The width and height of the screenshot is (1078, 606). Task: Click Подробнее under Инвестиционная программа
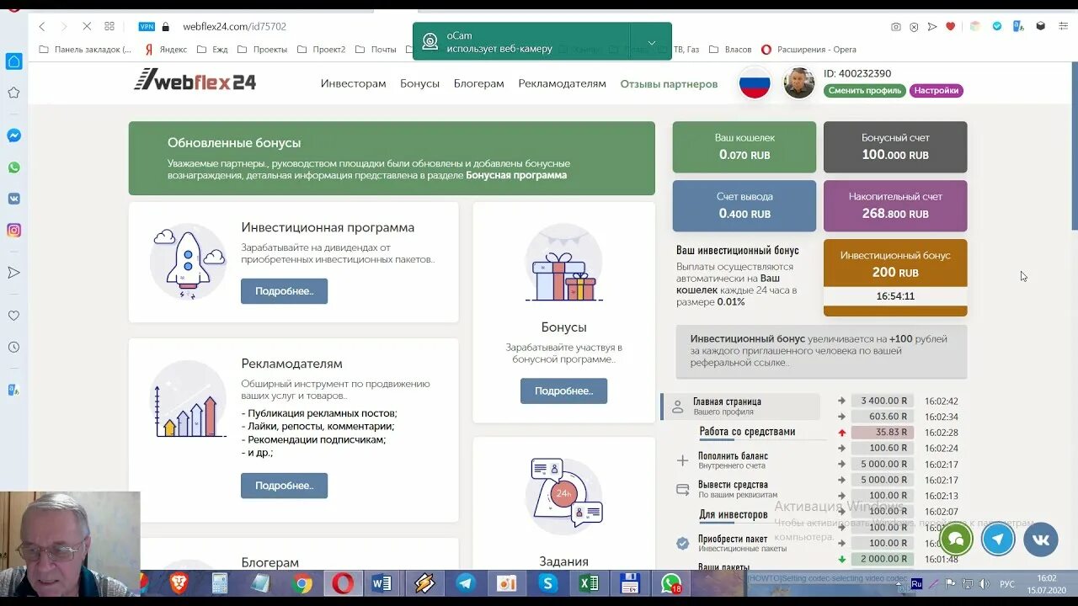(284, 291)
